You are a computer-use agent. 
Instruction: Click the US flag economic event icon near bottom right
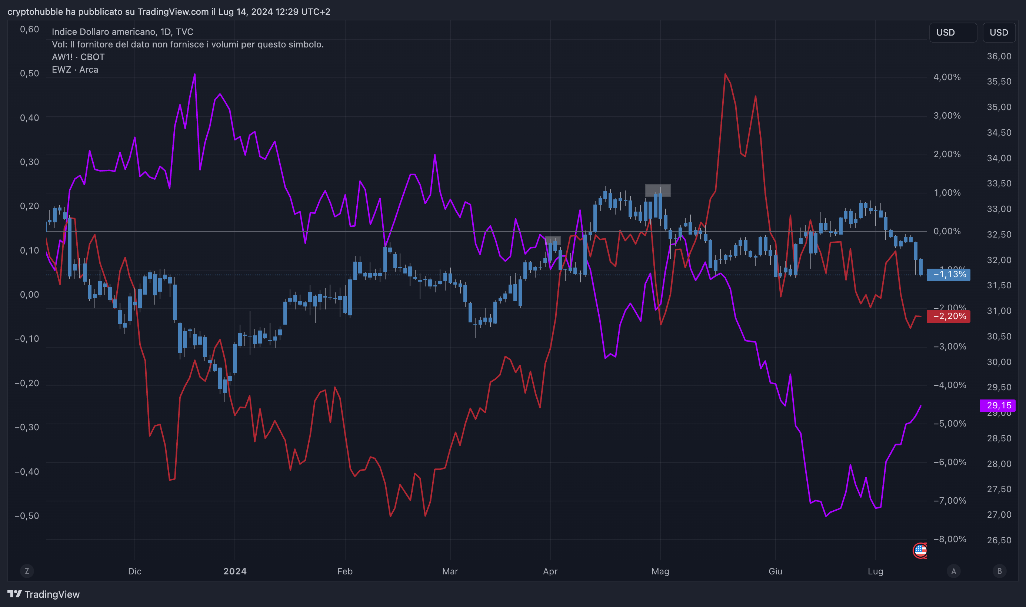coord(920,550)
